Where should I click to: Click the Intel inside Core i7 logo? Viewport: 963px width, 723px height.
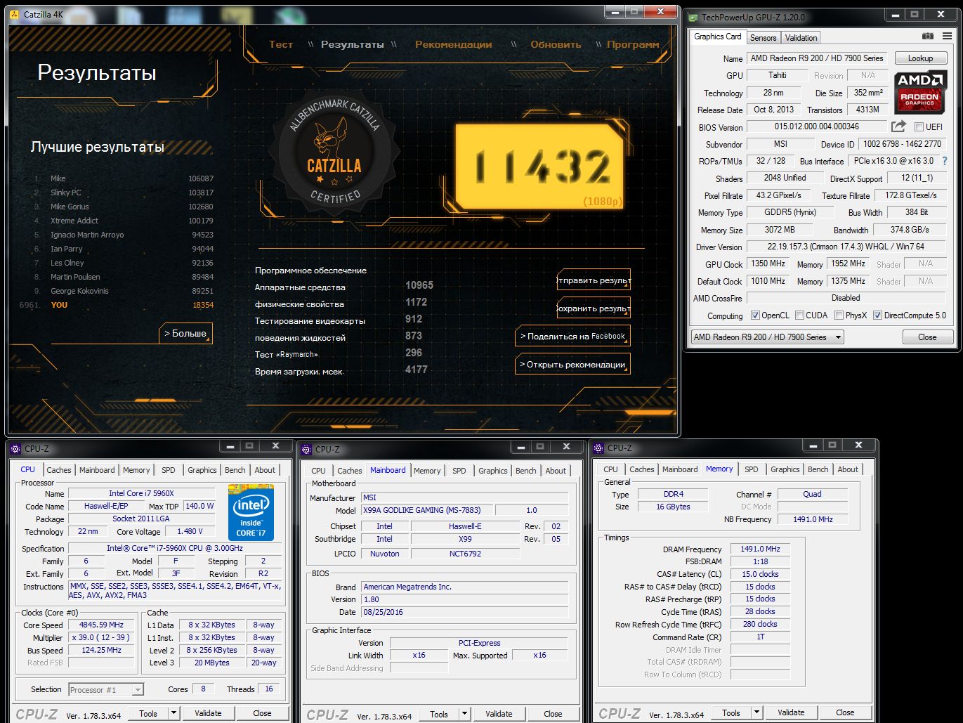251,512
